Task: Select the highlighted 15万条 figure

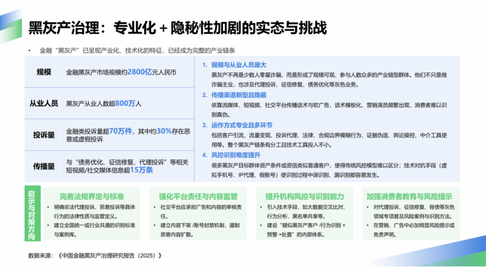Action: 141,170
